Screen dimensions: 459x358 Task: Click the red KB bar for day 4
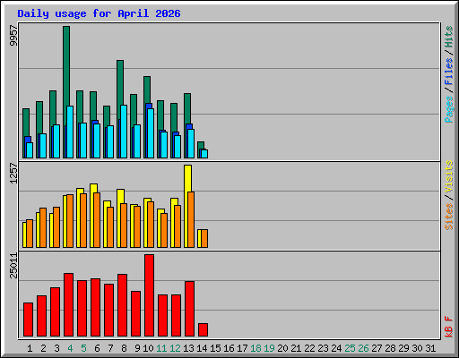click(x=68, y=304)
